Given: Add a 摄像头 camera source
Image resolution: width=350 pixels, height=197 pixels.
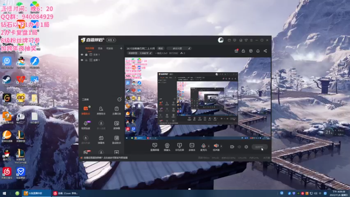Looking at the screenshot, I should pos(167,147).
